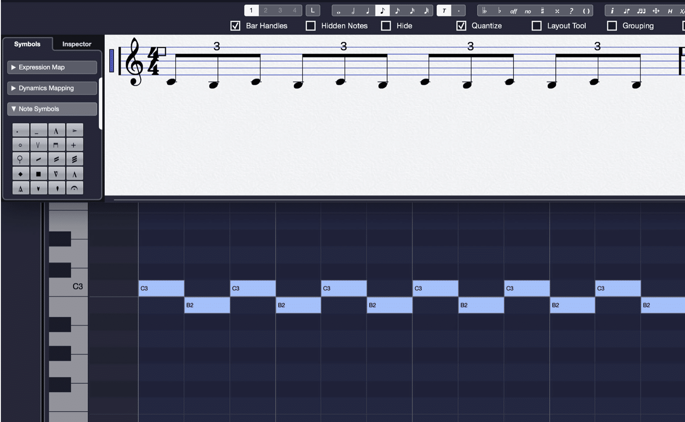The height and width of the screenshot is (422, 685).
Task: Click the auto layout arrows icon
Action: [656, 11]
